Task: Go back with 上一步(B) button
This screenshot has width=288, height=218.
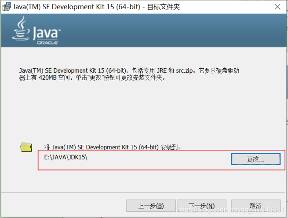Action: [x=151, y=206]
